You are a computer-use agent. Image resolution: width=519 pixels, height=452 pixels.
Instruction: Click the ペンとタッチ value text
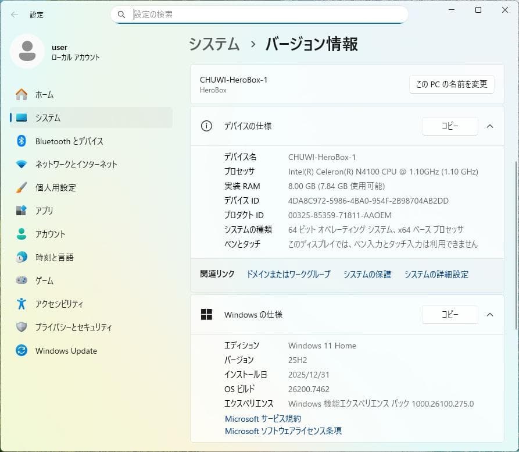pyautogui.click(x=382, y=244)
